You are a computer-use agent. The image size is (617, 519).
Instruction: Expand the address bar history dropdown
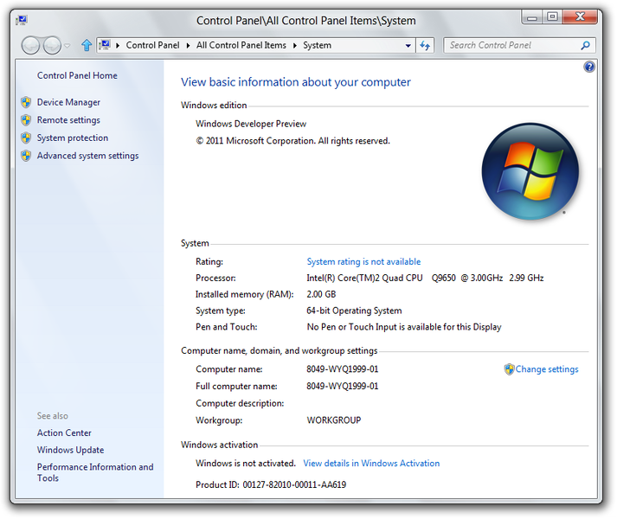pos(408,46)
